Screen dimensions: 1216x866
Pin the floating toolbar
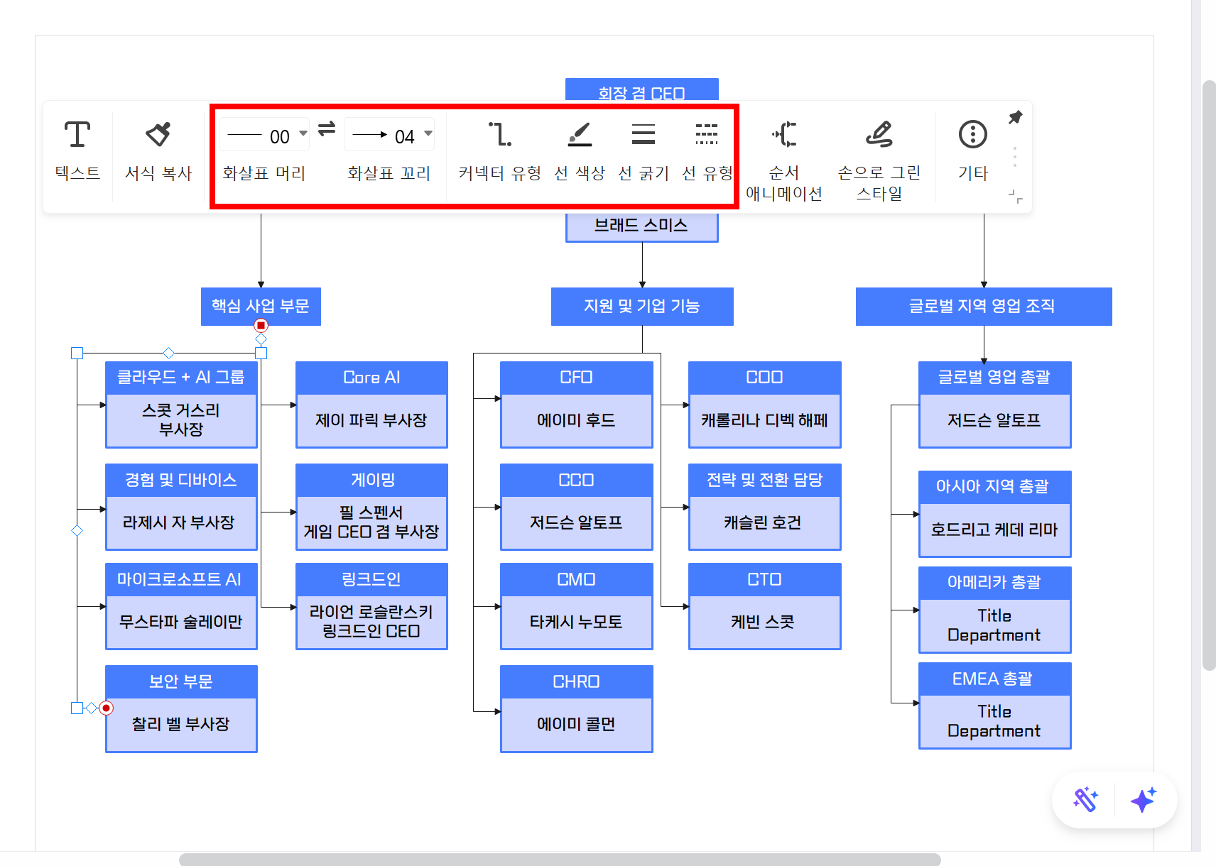coord(1016,117)
